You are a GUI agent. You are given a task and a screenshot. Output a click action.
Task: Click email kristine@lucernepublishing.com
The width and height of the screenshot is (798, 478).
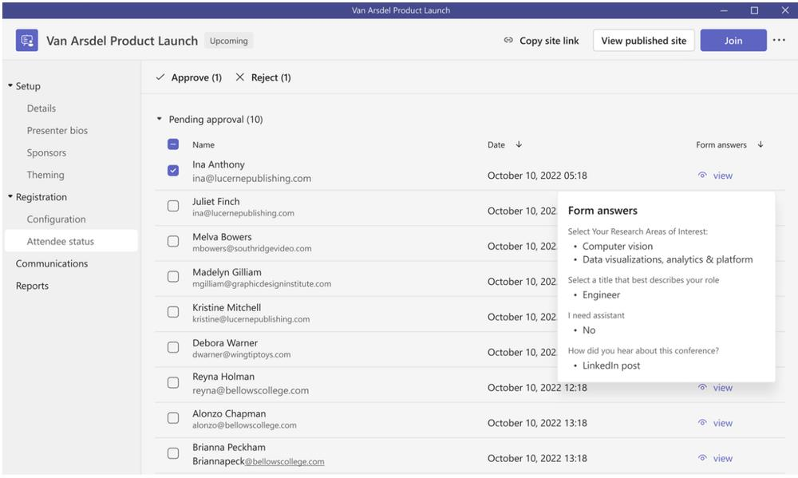coord(251,319)
